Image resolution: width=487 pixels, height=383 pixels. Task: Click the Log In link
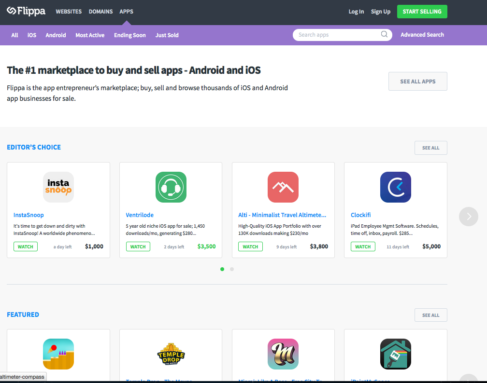(x=356, y=12)
